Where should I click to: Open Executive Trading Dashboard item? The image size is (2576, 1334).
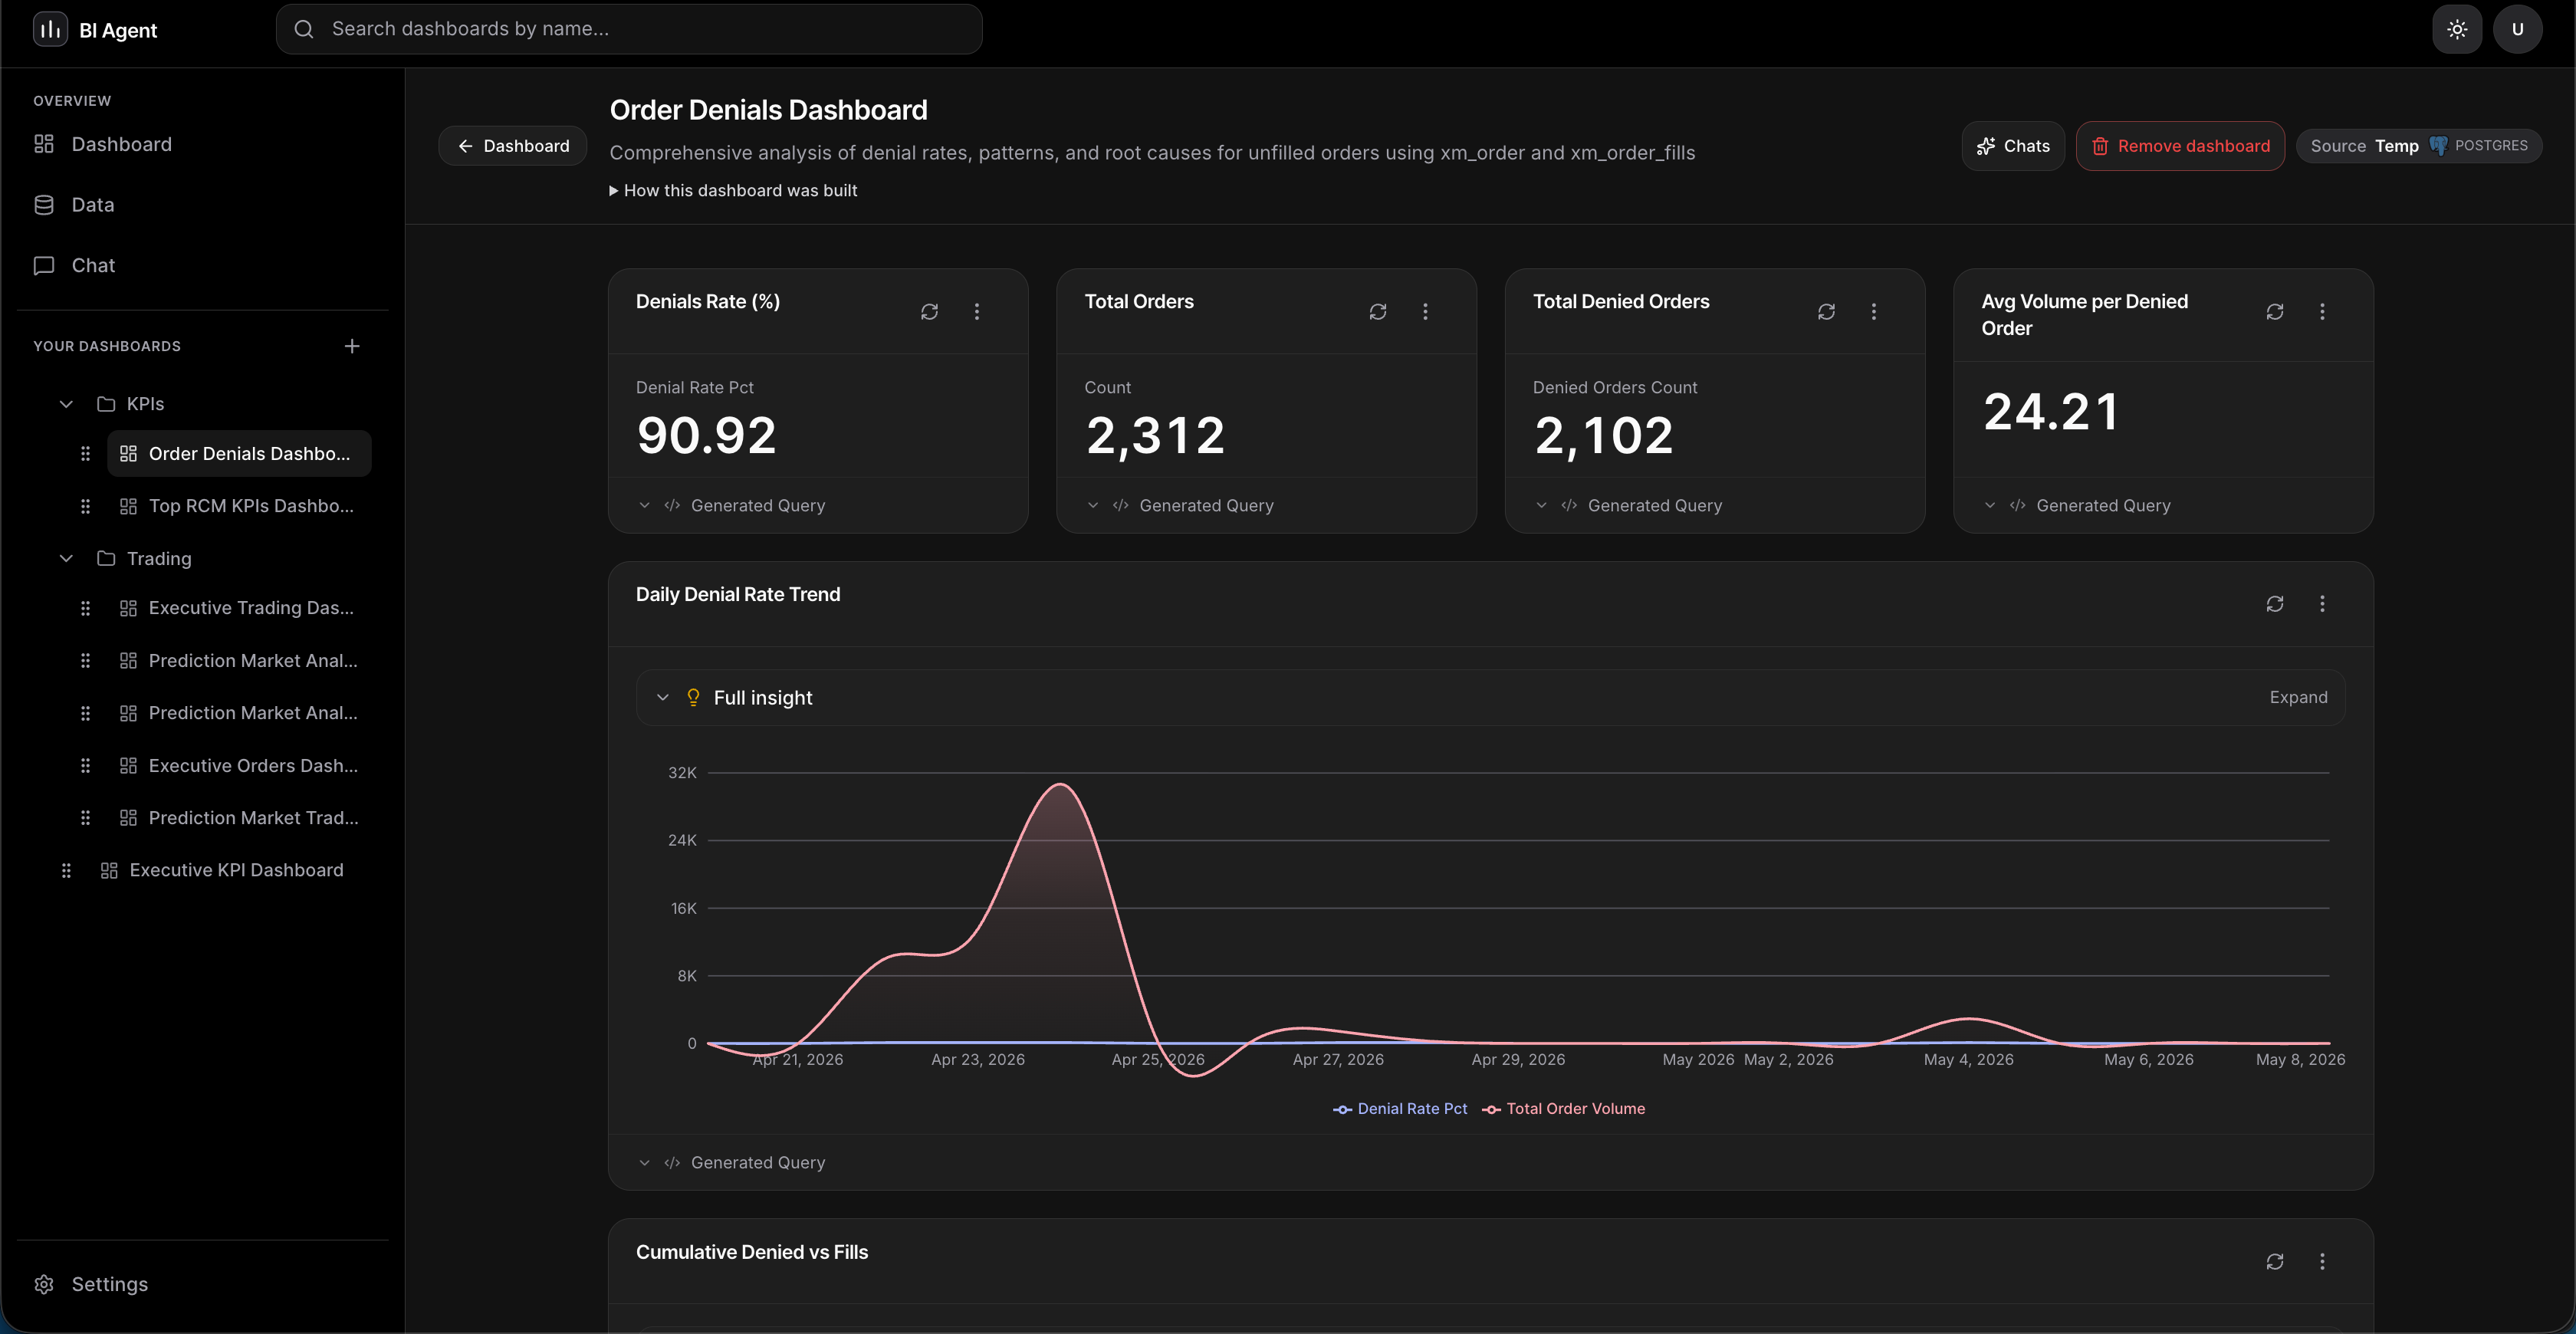click(239, 608)
